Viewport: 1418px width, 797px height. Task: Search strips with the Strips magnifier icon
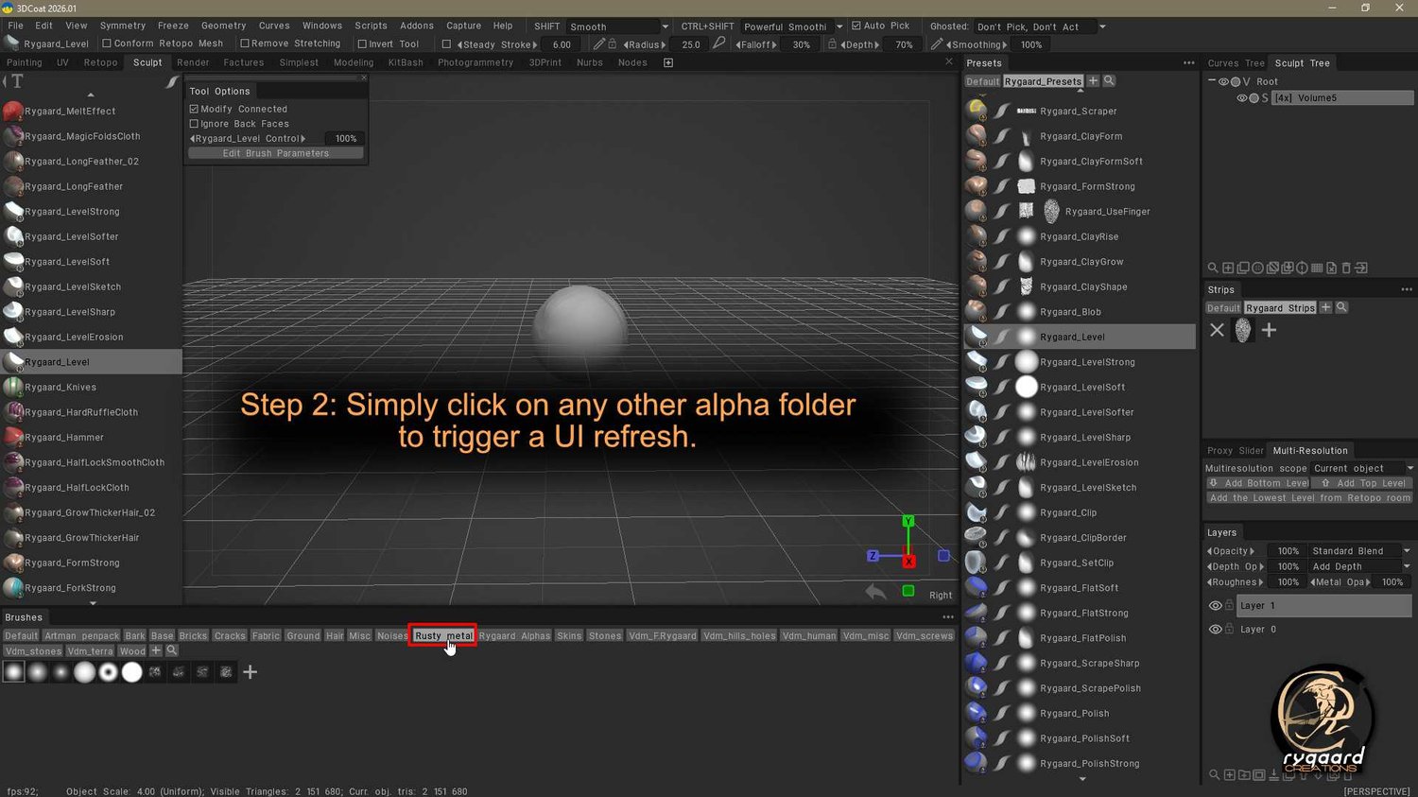click(1341, 307)
